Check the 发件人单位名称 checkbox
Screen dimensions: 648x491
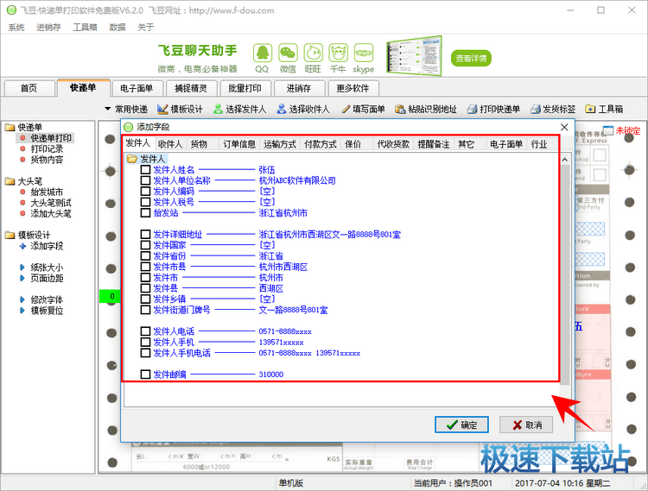point(145,180)
